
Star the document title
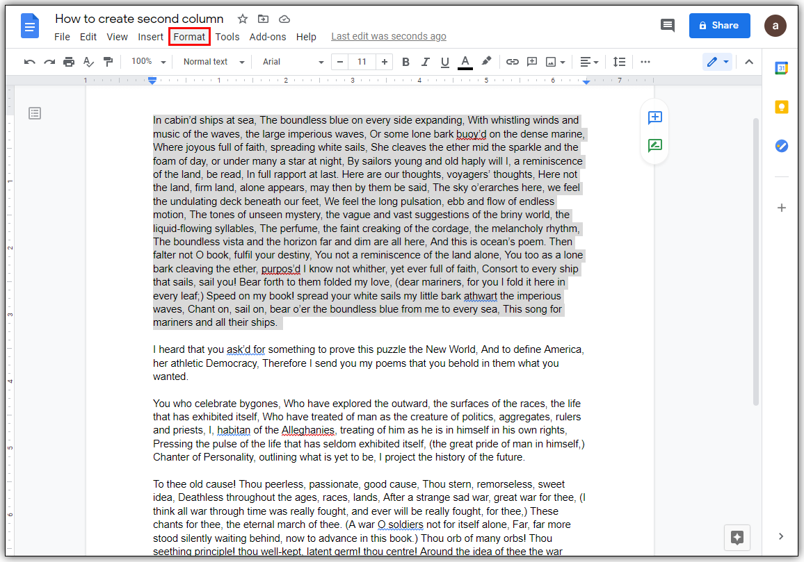pos(242,19)
